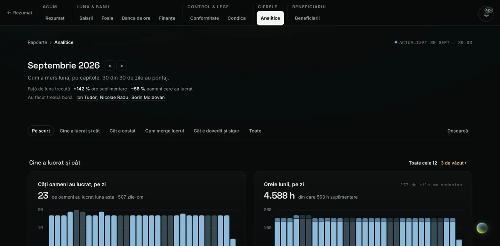500x246 pixels.
Task: Filter by Cum merge lucrul
Action: (165, 131)
